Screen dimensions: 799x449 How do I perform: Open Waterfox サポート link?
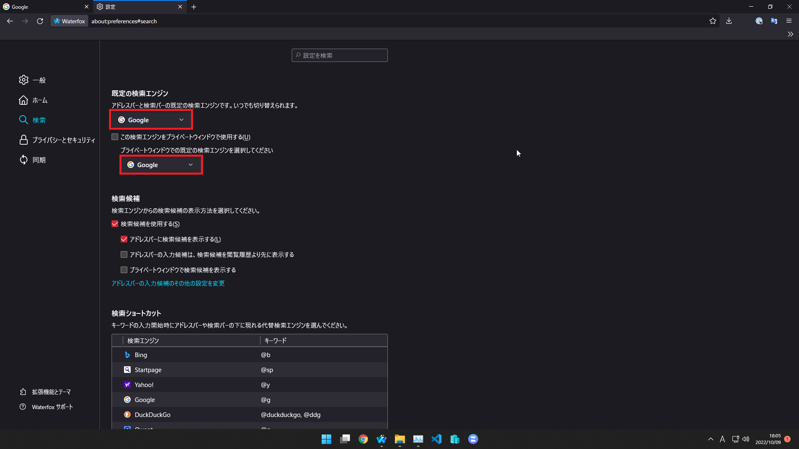[x=46, y=407]
